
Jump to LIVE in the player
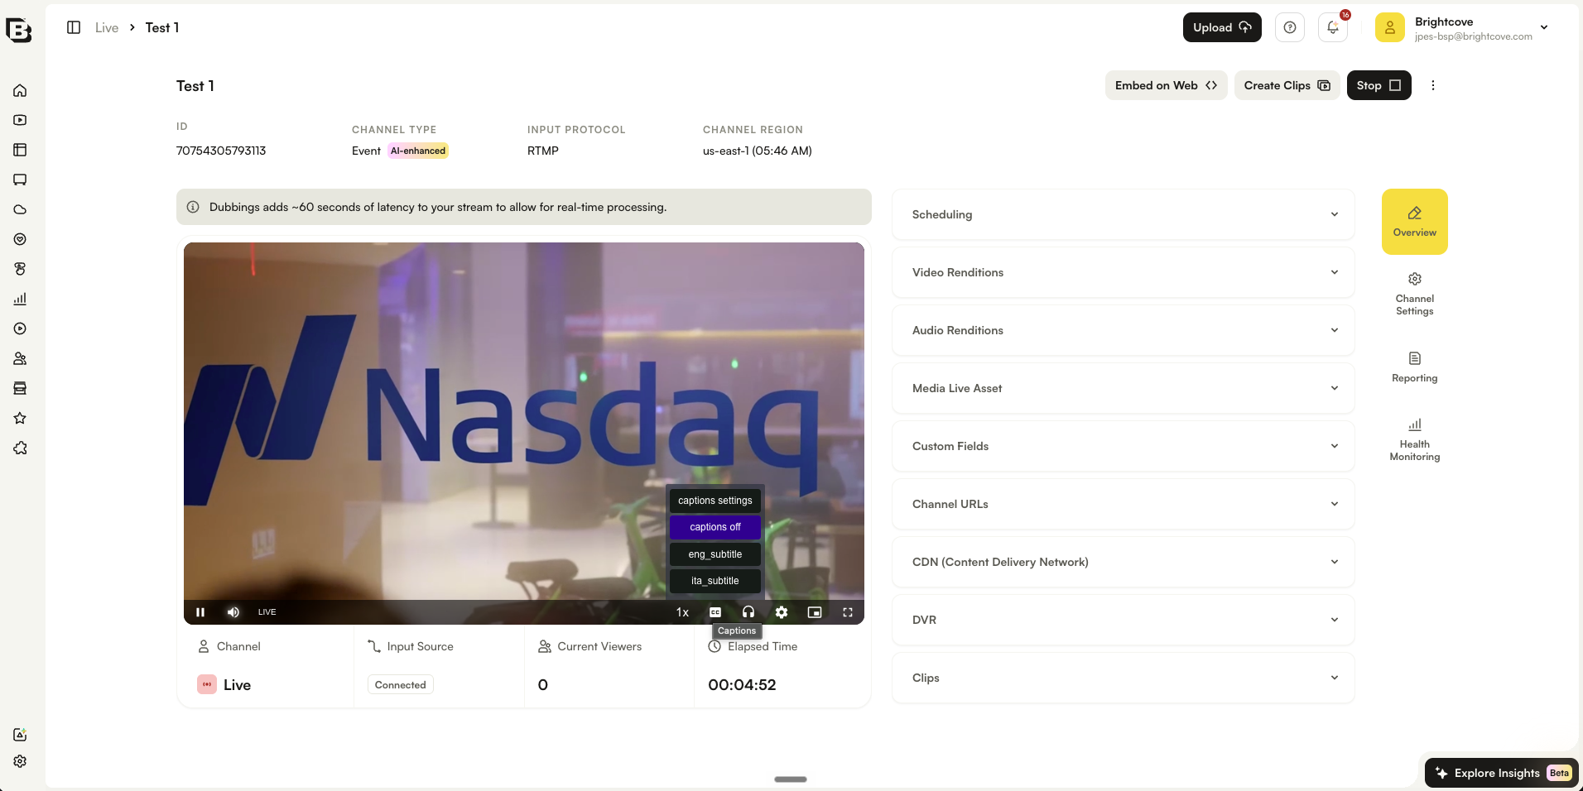coord(267,612)
